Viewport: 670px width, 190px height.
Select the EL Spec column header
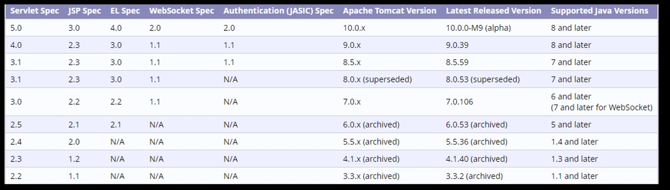pyautogui.click(x=125, y=11)
